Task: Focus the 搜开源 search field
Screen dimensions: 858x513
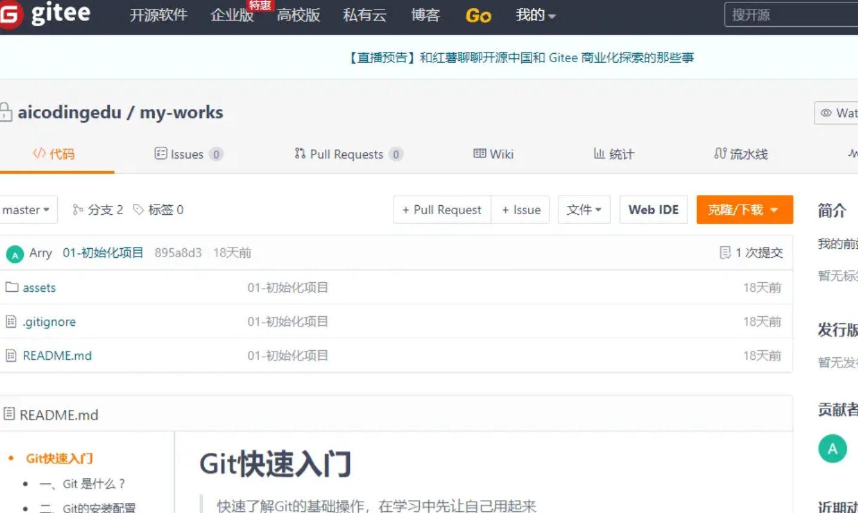Action: pyautogui.click(x=791, y=15)
